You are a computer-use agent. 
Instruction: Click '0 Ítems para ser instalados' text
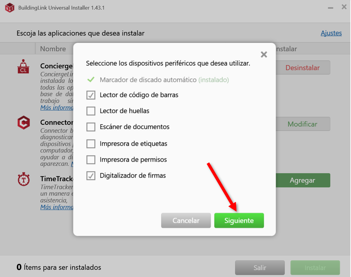pyautogui.click(x=59, y=267)
